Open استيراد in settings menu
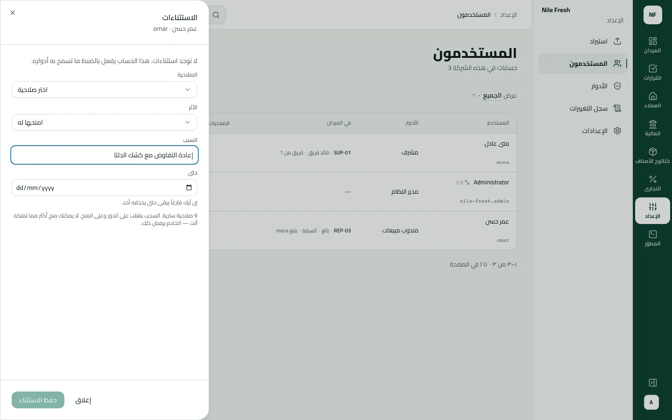Viewport: 672px width, 420px height. click(582, 41)
